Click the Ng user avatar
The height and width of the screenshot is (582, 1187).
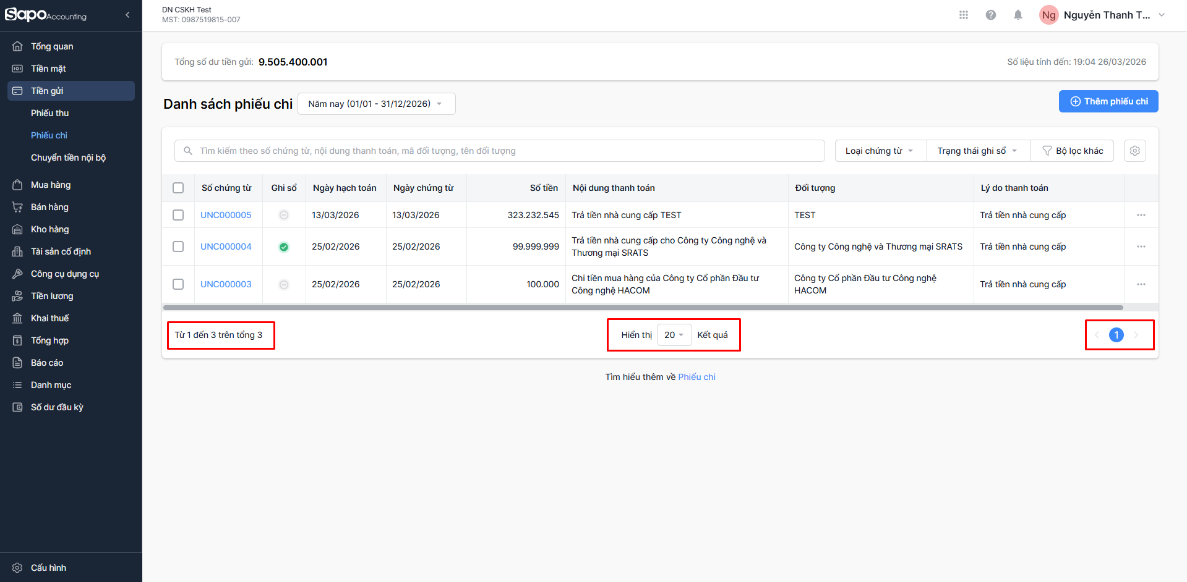(1048, 15)
